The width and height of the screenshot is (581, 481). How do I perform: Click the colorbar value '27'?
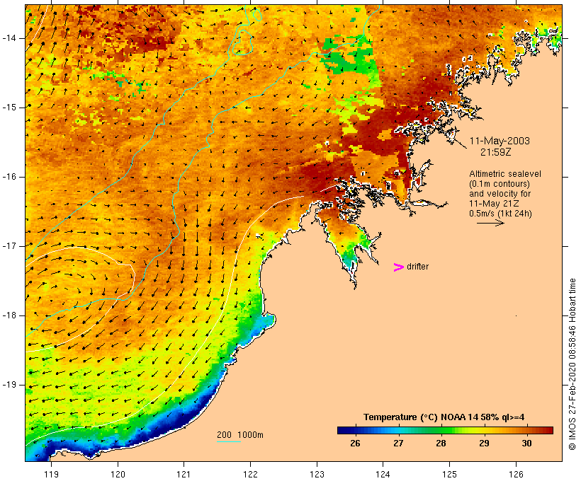click(x=398, y=444)
